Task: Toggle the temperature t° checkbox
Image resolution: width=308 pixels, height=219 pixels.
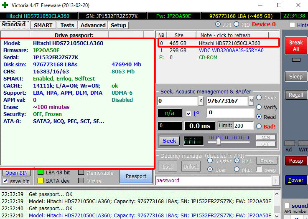Action: [189, 113]
